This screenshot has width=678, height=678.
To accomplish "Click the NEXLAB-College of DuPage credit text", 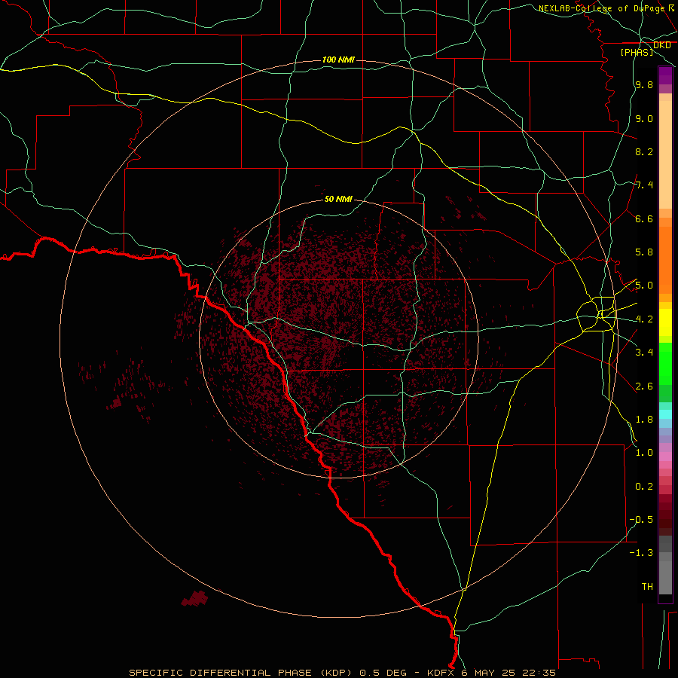I will pyautogui.click(x=601, y=8).
